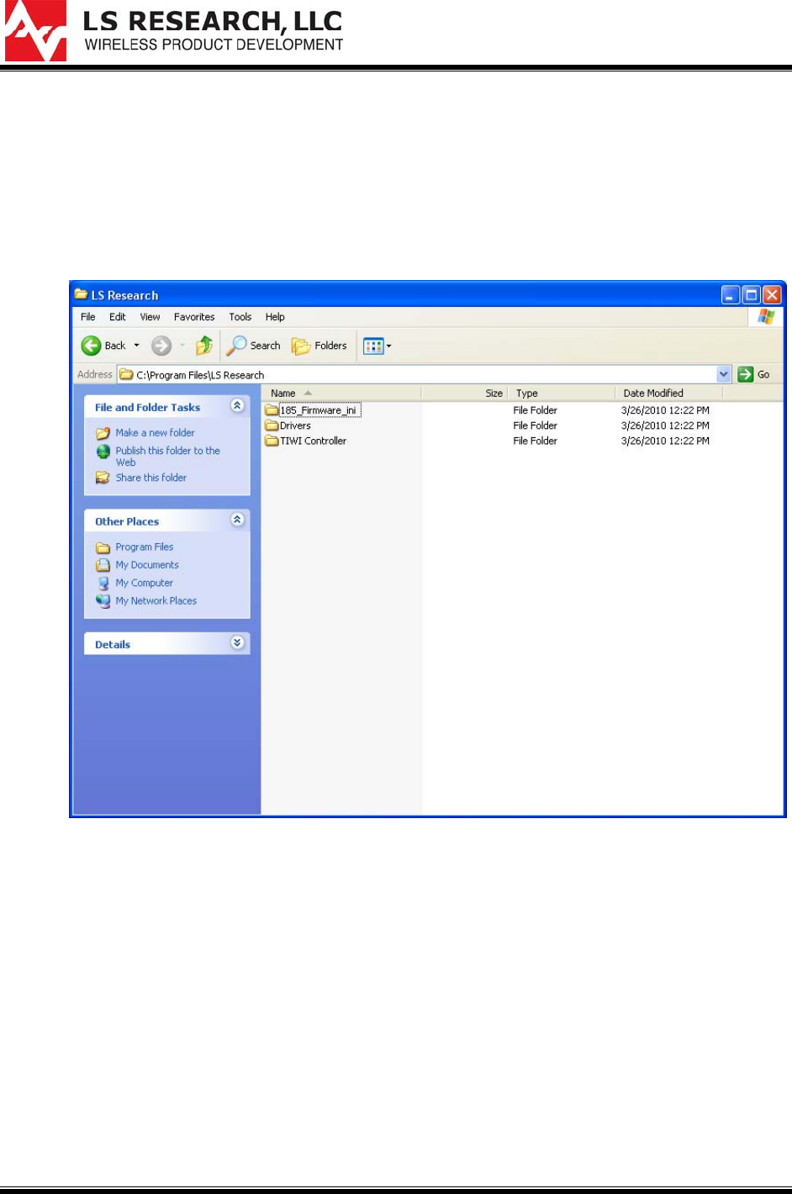Select the 185_Firmware_ini folder name
The image size is (792, 1194).
click(x=319, y=410)
